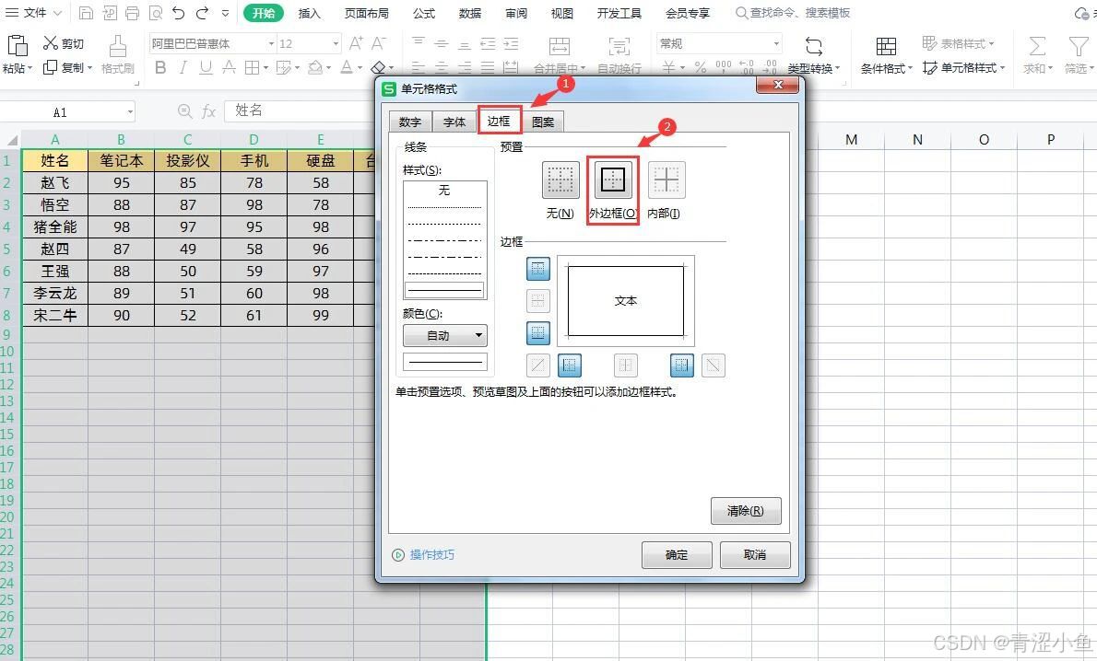This screenshot has height=661, width=1097.
Task: Click the Decrease Font Size A- icon
Action: pyautogui.click(x=379, y=43)
